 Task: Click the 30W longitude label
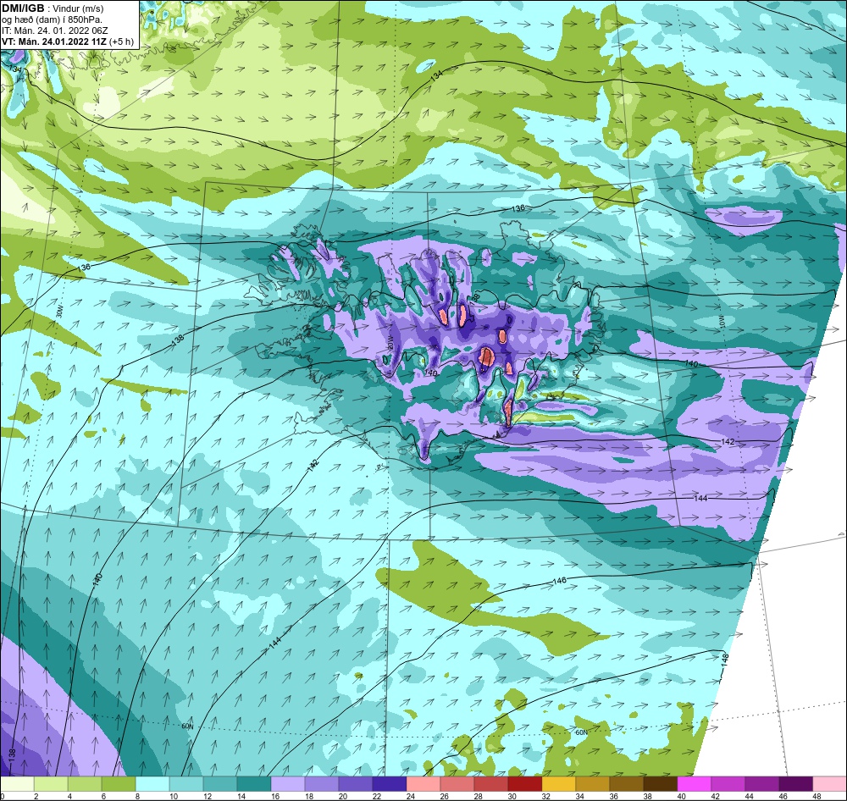[x=59, y=312]
